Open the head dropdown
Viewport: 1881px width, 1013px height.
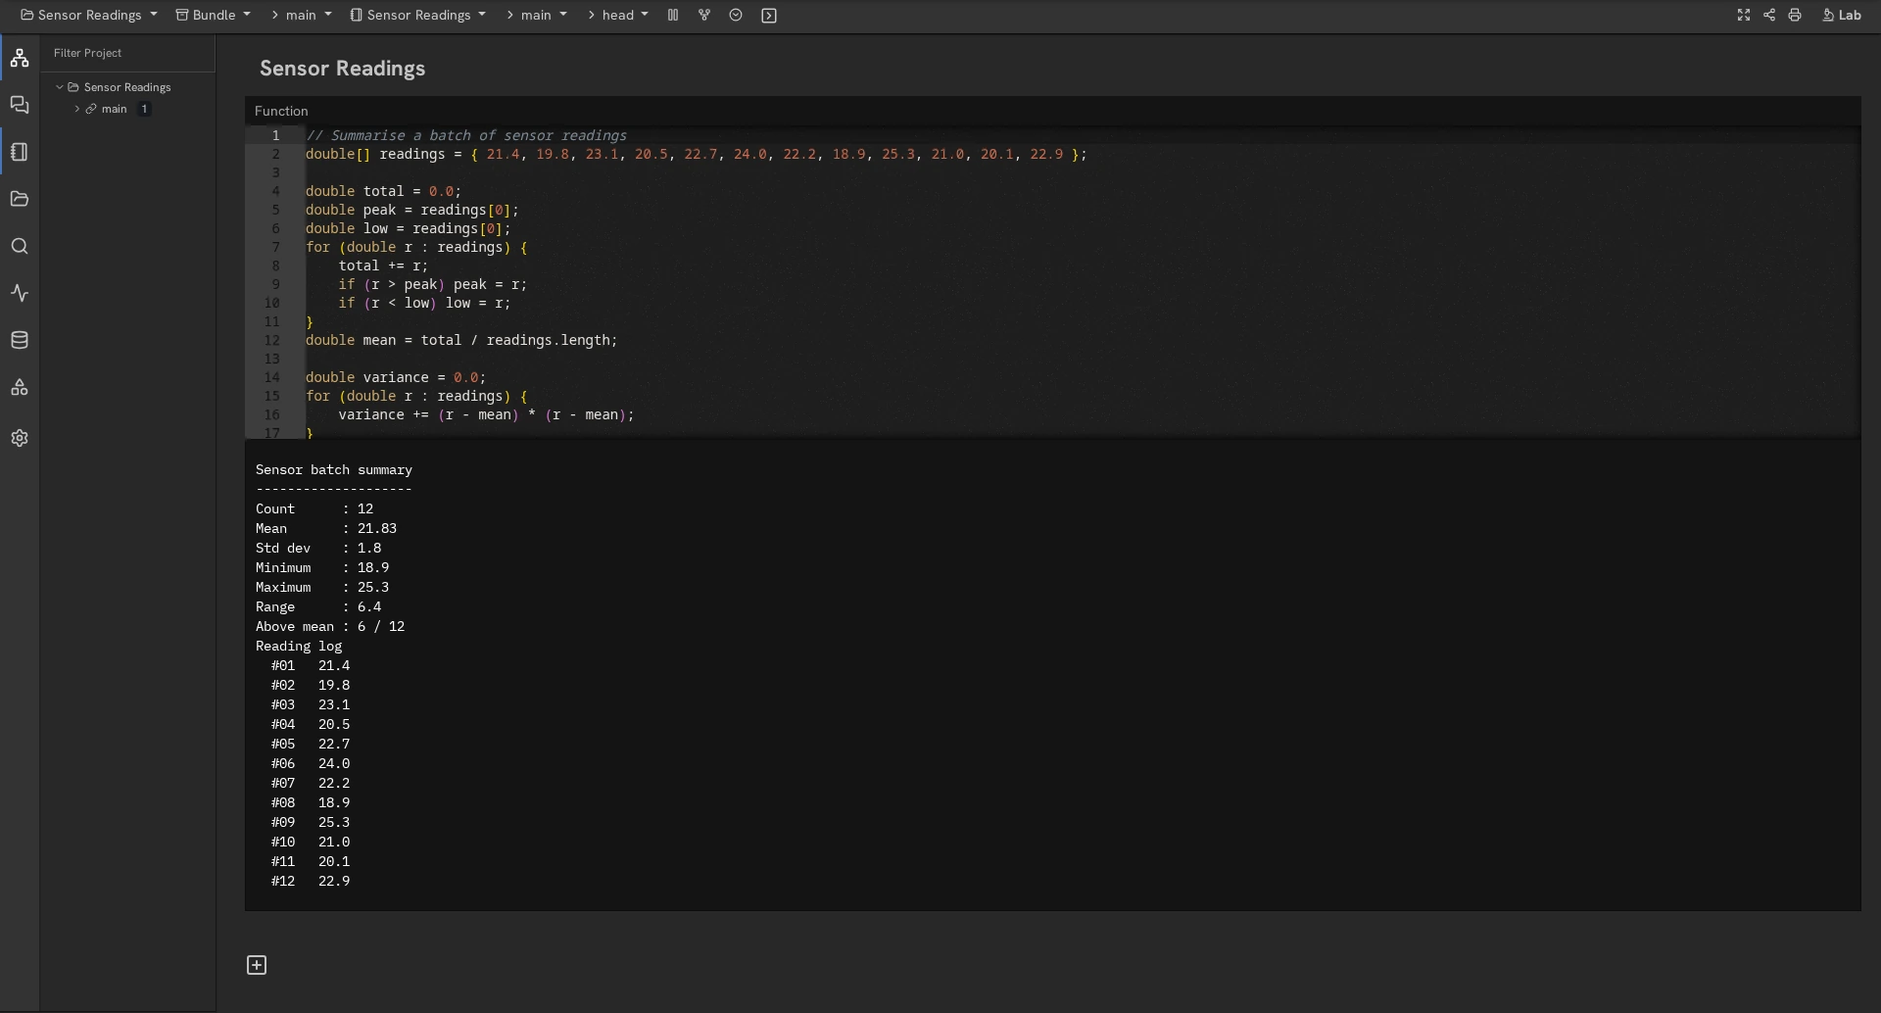coord(618,15)
